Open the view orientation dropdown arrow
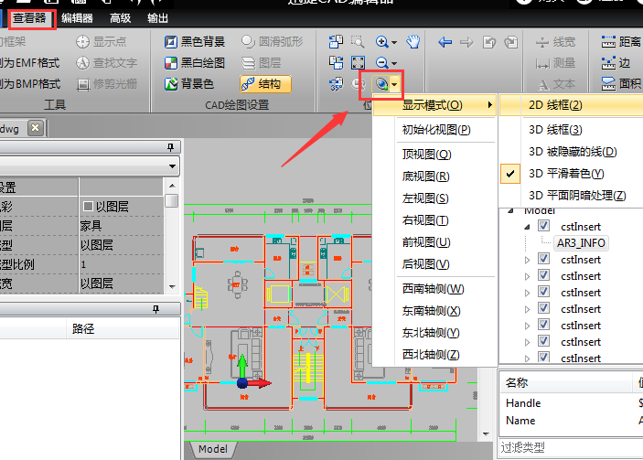This screenshot has height=460, width=643. (395, 84)
